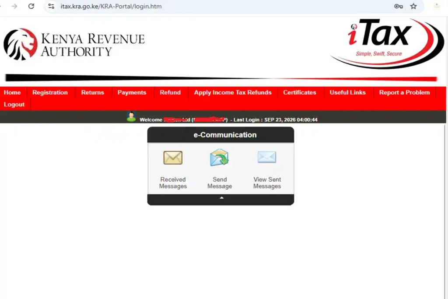View site information icon beside the URL

point(51,6)
